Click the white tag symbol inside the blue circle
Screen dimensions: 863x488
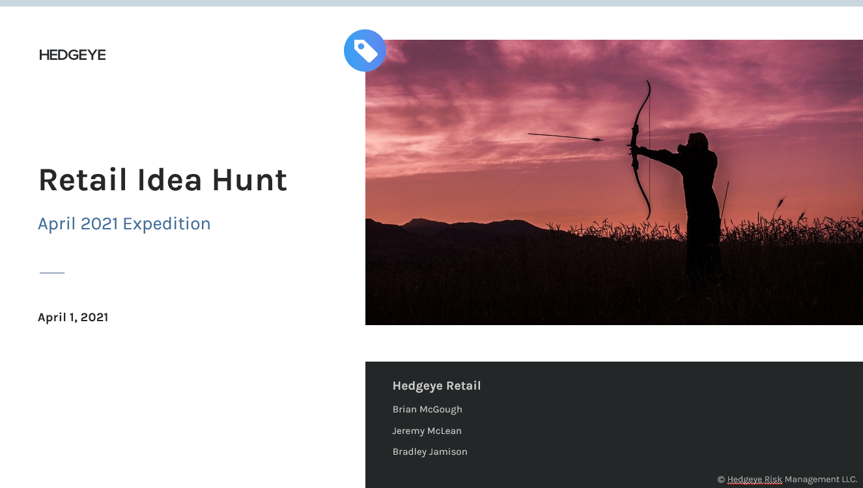tap(365, 50)
